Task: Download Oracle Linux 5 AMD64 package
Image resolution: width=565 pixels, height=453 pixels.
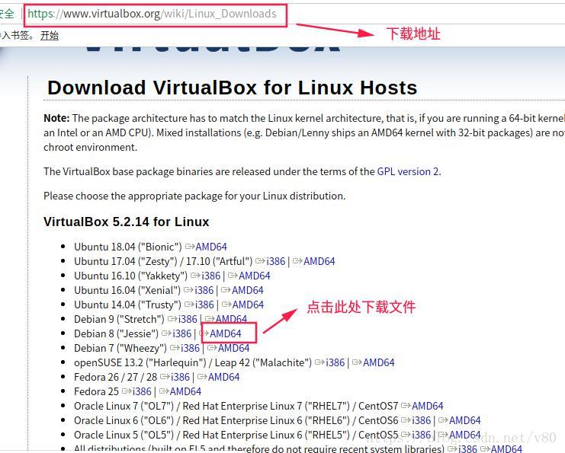Action: click(465, 435)
